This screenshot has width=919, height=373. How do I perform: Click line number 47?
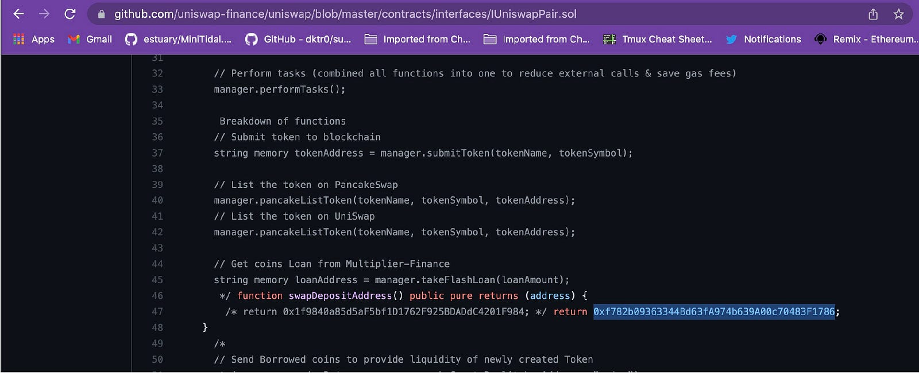coord(157,312)
